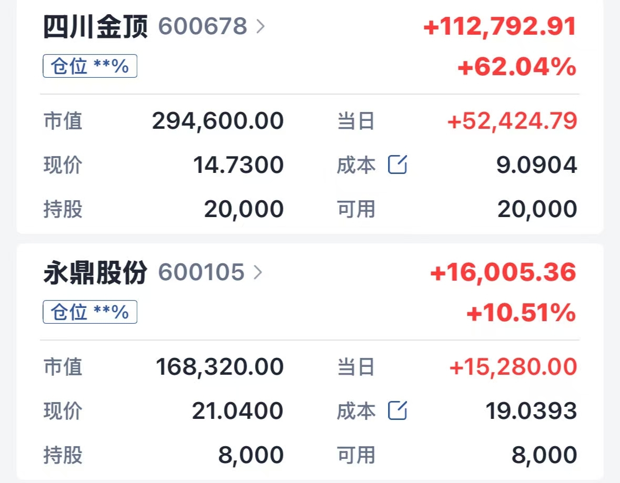This screenshot has height=483, width=620.
Task: Click edit cost icon for 四川金顶
Action: click(398, 165)
